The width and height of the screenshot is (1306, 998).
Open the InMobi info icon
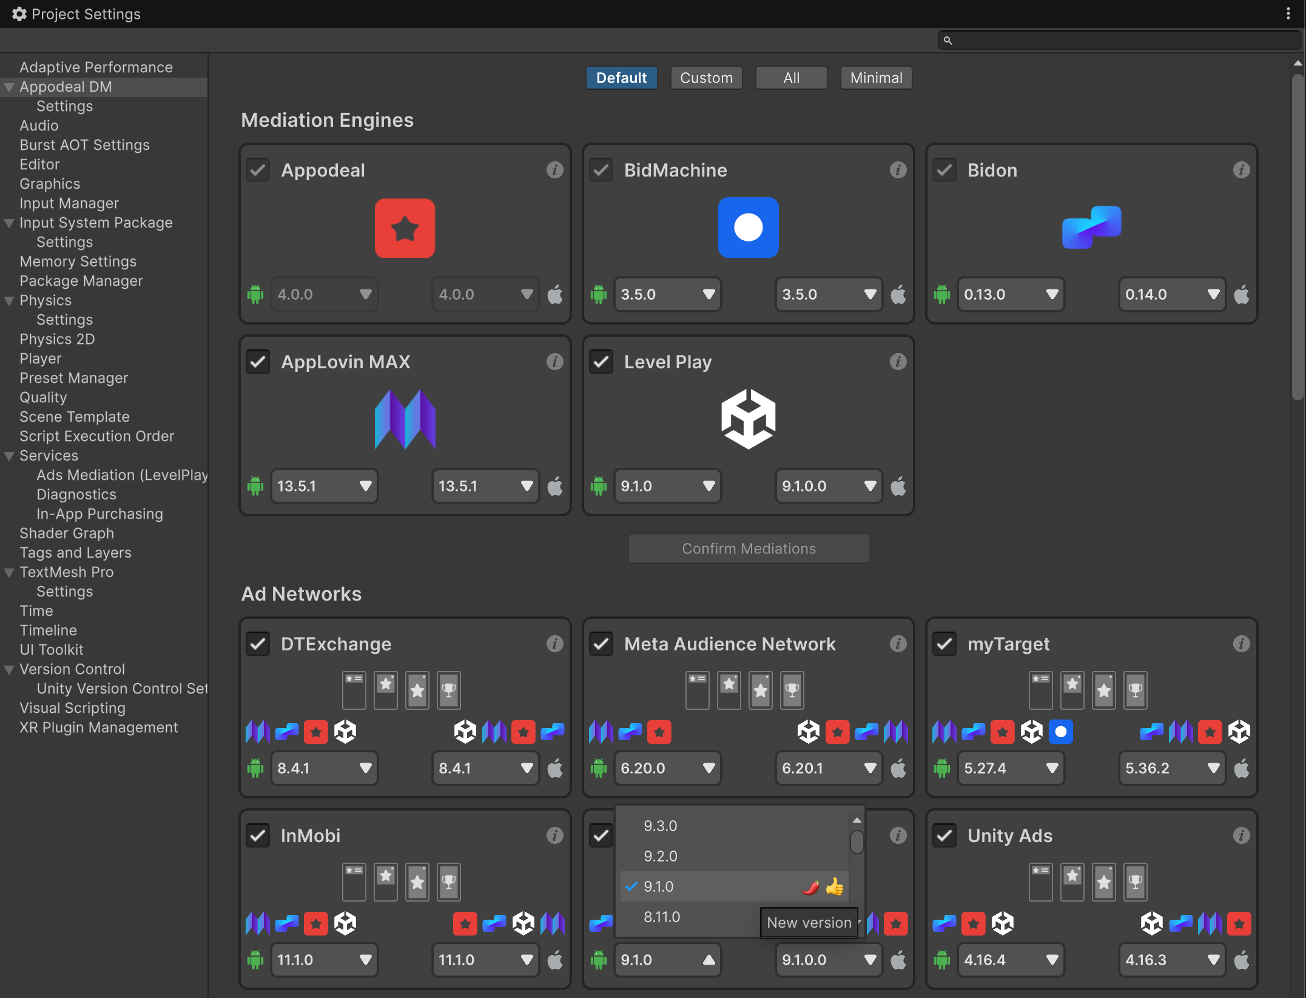point(554,835)
